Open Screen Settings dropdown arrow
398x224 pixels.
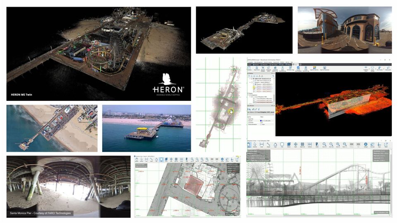coord(376,69)
